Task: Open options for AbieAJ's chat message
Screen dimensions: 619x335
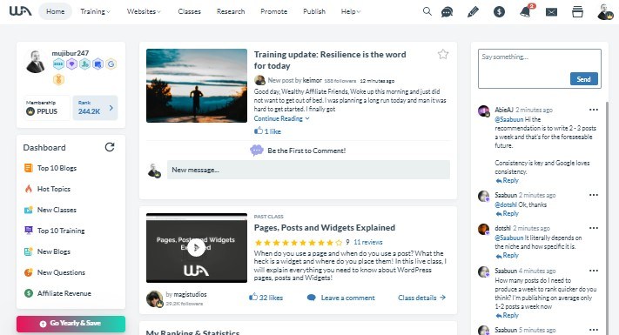Action: coord(594,110)
